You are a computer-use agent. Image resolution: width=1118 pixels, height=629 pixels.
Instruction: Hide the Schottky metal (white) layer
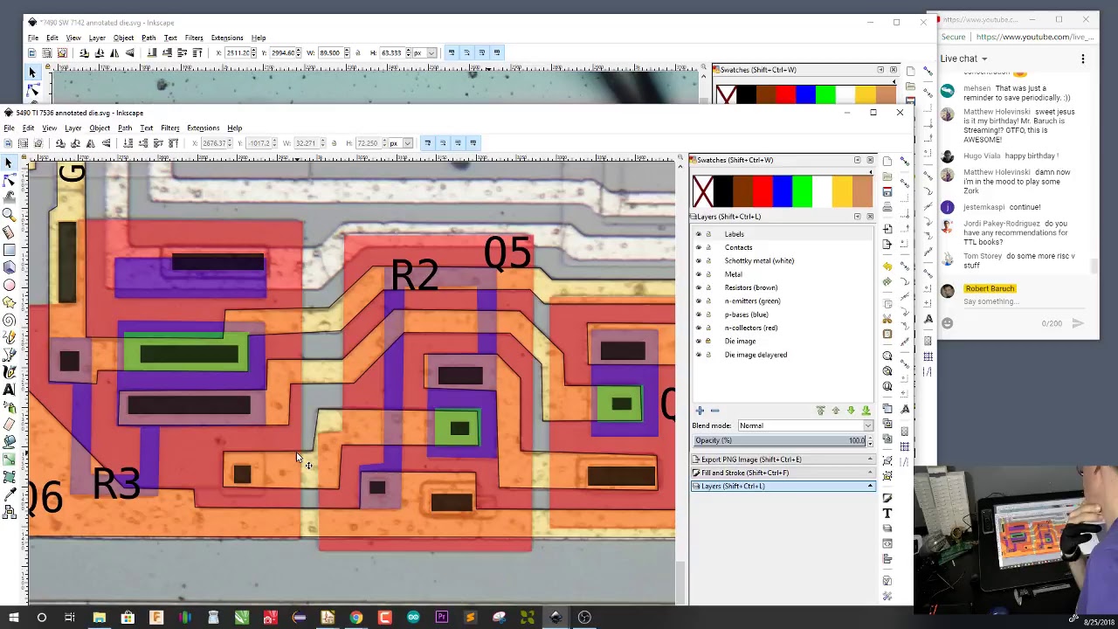click(x=698, y=260)
